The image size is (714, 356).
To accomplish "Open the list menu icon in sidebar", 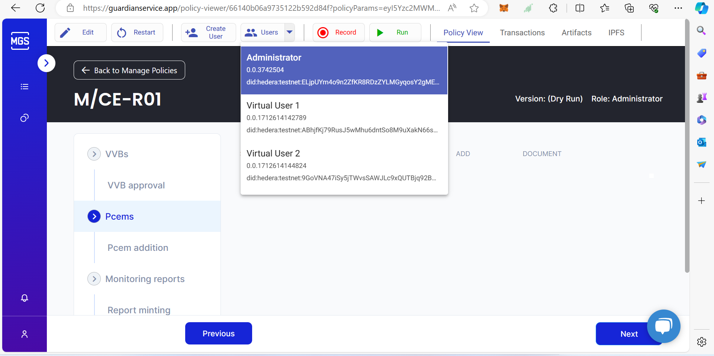I will click(x=25, y=87).
